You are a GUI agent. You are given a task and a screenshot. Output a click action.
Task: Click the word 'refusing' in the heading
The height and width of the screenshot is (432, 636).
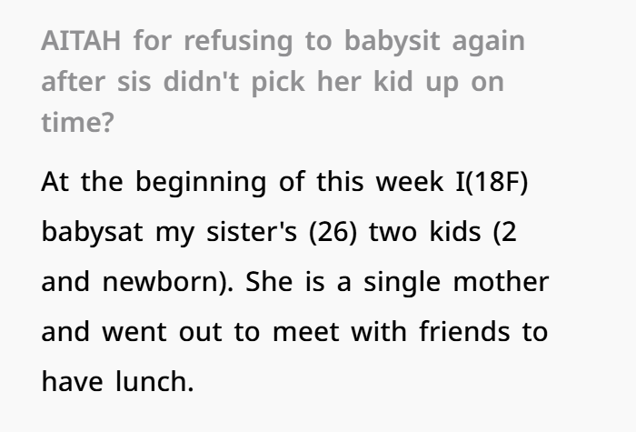click(238, 42)
